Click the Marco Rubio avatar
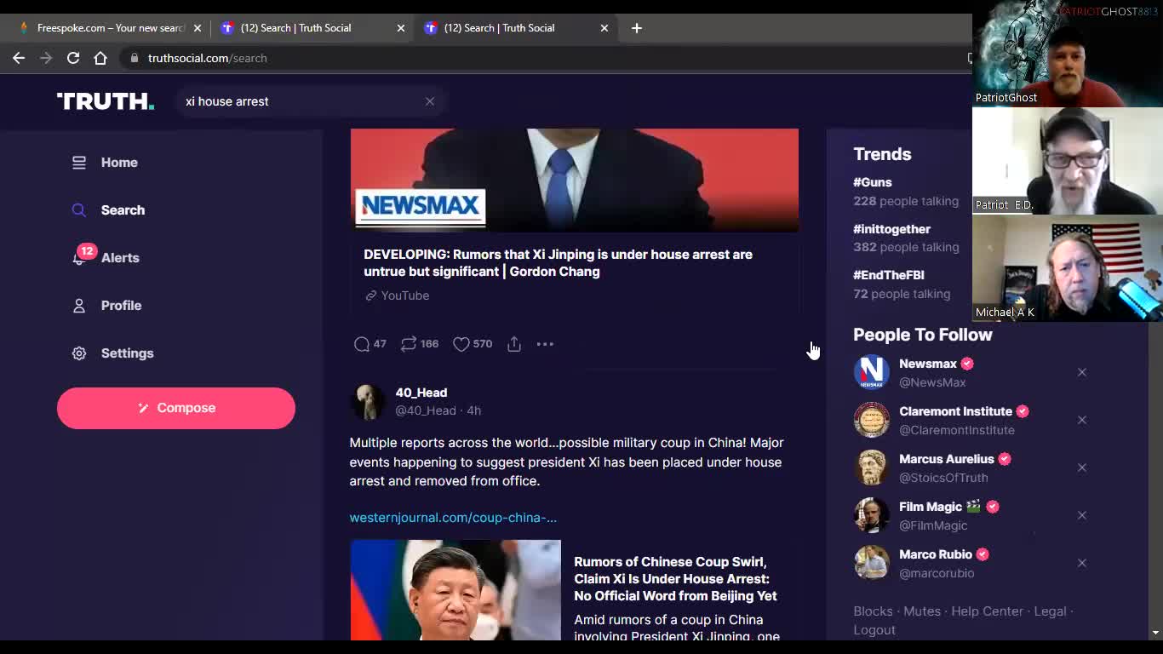 pos(872,563)
